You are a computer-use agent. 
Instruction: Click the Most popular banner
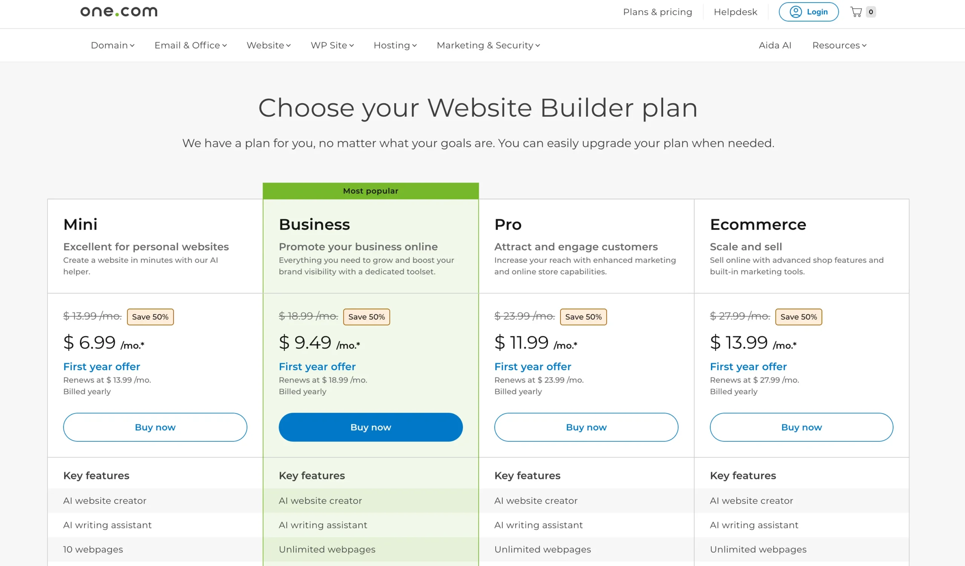pyautogui.click(x=370, y=191)
